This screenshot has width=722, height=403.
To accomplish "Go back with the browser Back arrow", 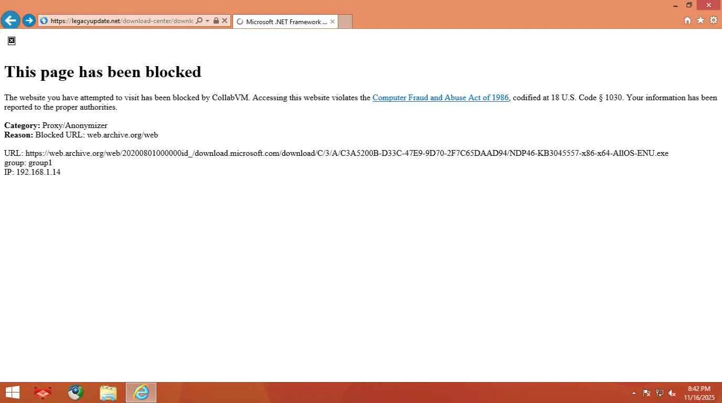I will [10, 21].
